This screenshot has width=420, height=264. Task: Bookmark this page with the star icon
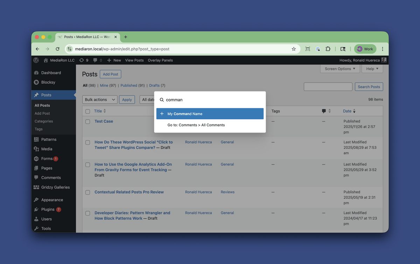(x=294, y=49)
